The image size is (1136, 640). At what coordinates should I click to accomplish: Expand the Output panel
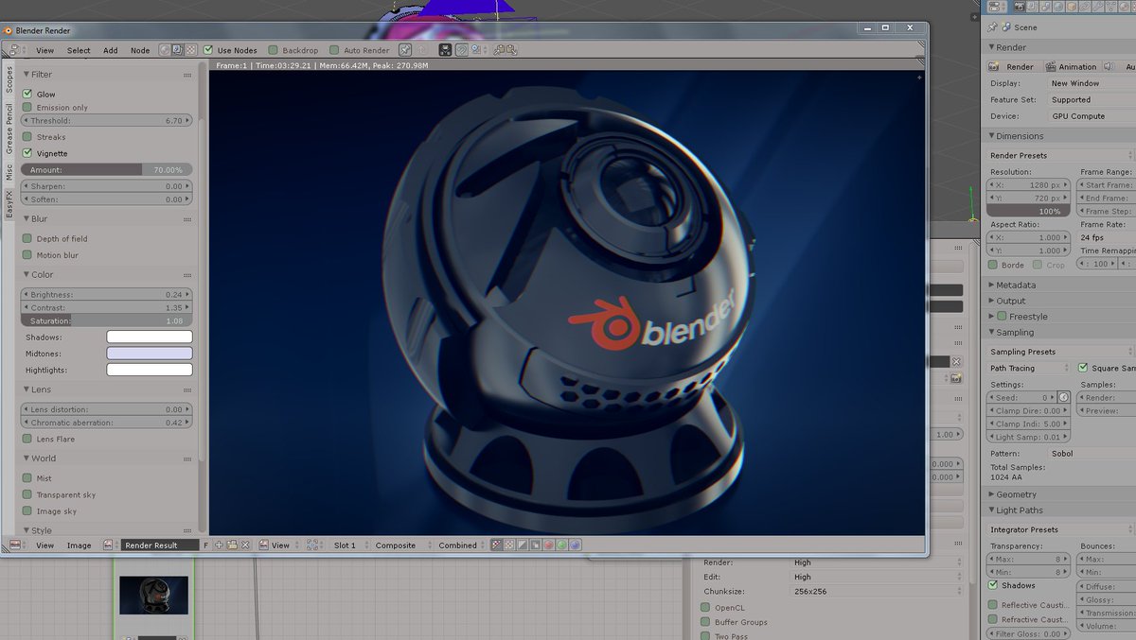pyautogui.click(x=992, y=301)
